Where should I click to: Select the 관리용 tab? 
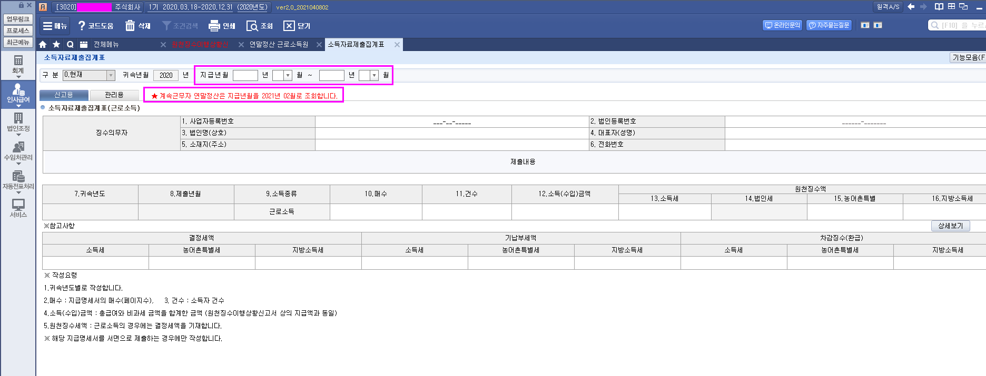(114, 95)
